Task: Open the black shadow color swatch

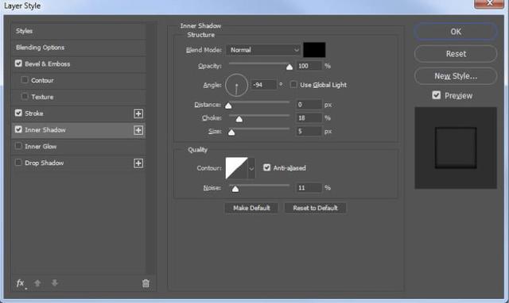Action: click(314, 50)
